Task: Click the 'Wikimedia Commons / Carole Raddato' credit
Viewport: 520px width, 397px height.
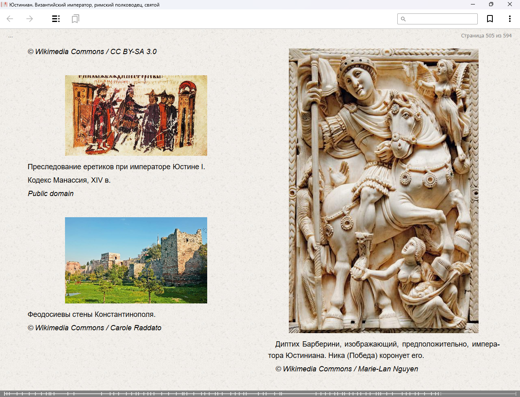Action: click(94, 328)
